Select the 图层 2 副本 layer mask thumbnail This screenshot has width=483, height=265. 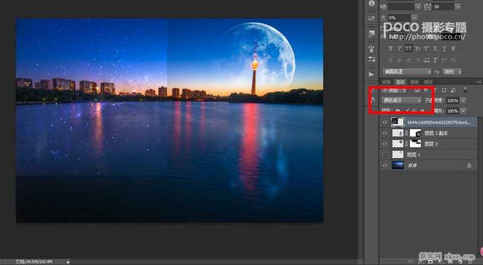(x=415, y=133)
